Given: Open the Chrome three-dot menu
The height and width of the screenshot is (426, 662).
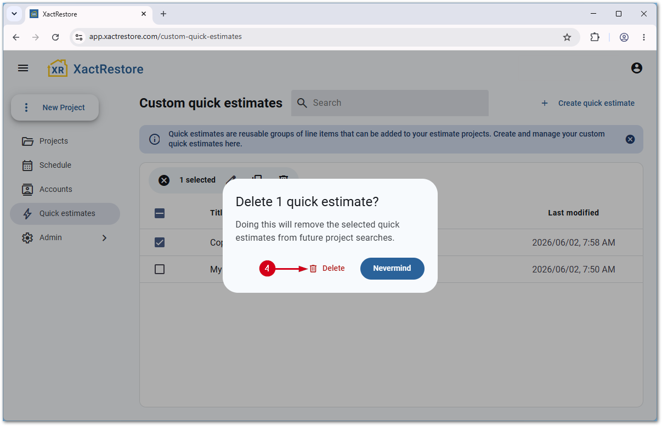Looking at the screenshot, I should (644, 37).
